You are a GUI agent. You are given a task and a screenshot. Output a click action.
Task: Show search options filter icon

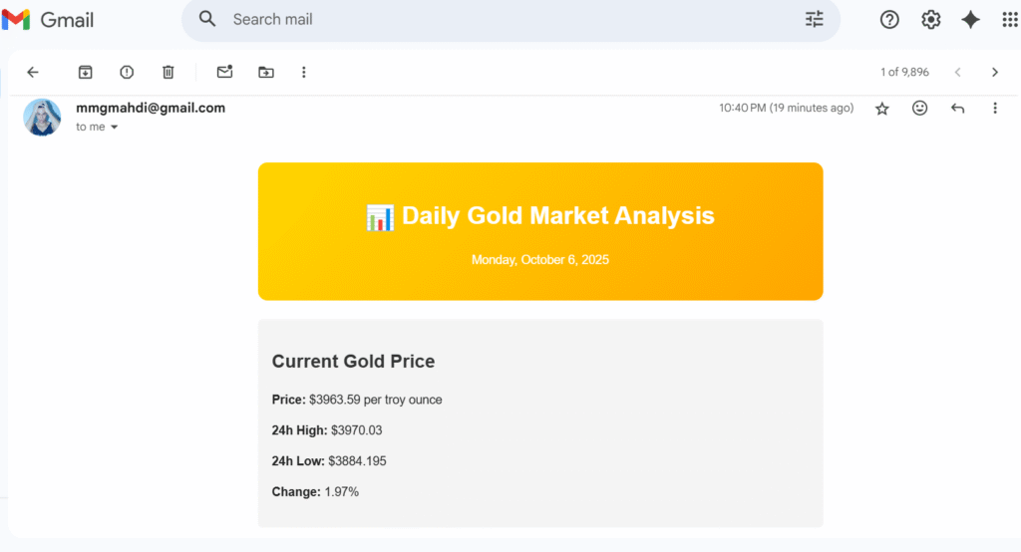coord(815,19)
